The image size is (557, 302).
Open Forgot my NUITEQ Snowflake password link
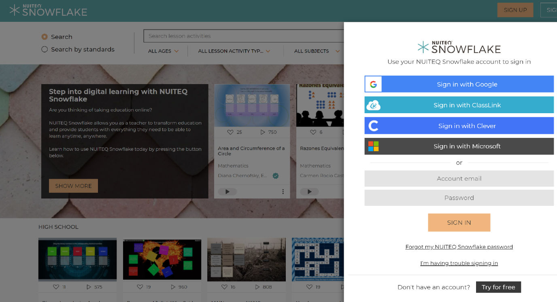459,247
